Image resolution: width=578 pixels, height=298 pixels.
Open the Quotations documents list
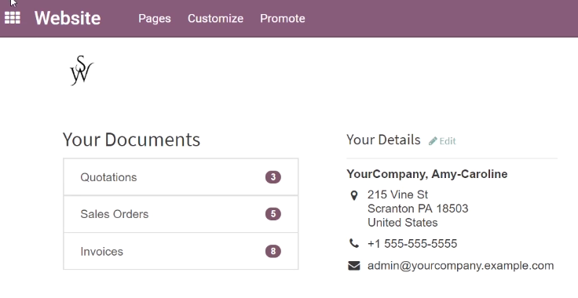tap(181, 177)
